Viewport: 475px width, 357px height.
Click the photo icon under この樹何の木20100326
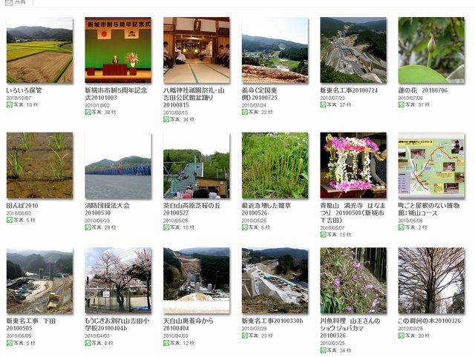click(401, 336)
